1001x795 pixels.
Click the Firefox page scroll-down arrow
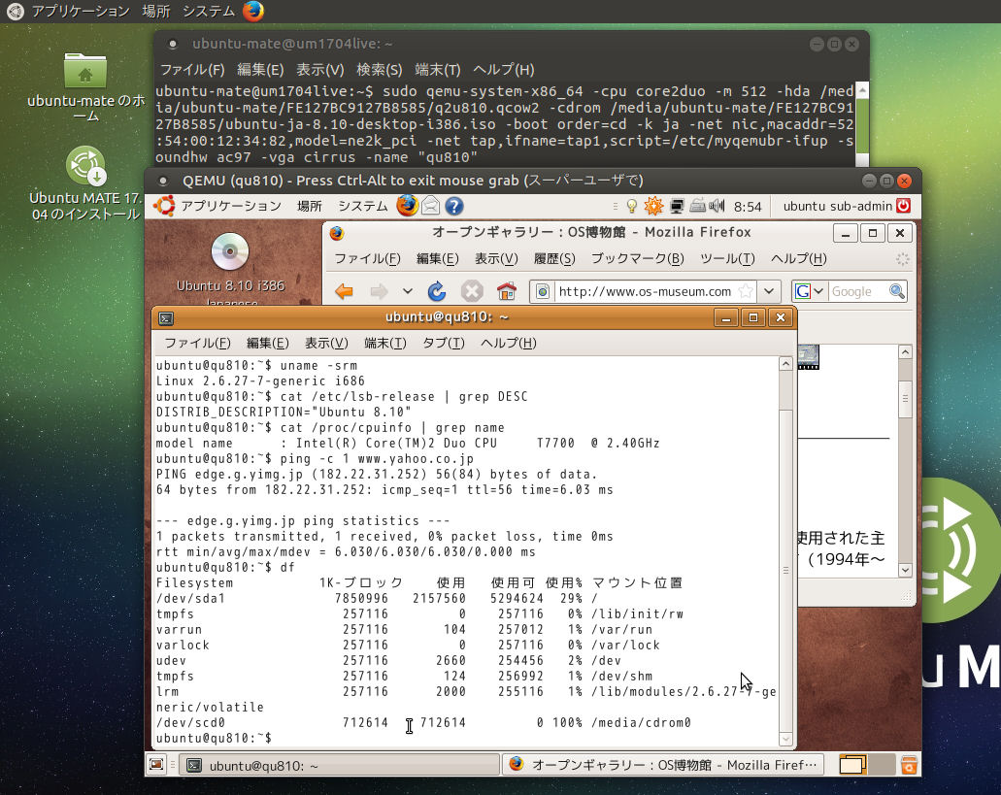coord(905,570)
